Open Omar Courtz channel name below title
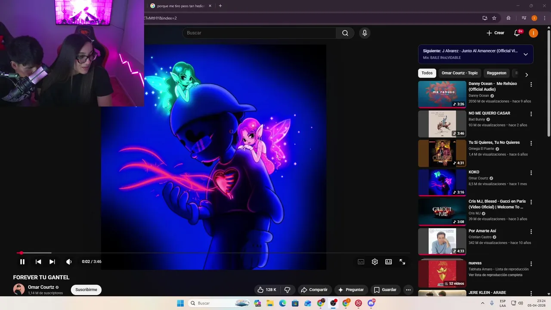This screenshot has height=310, width=551. click(41, 287)
